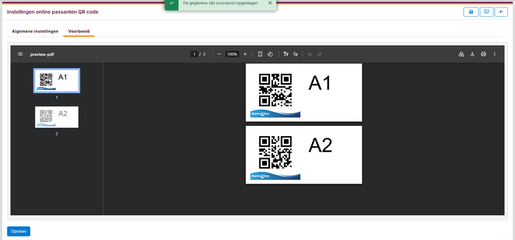Image resolution: width=515 pixels, height=240 pixels.
Task: Switch to the Algemene instellingen tab
Action: coord(35,32)
